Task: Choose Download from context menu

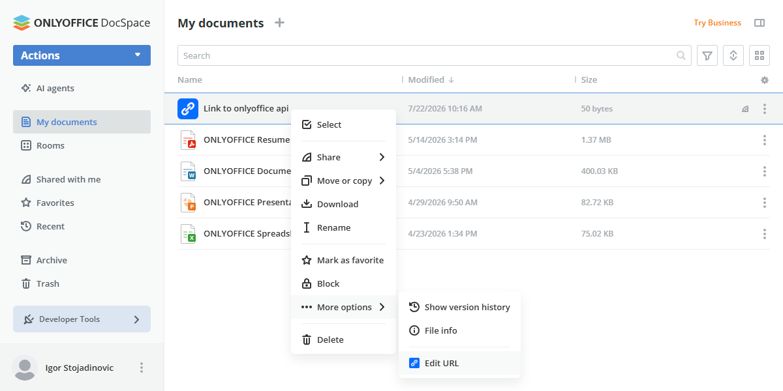Action: coord(343,204)
